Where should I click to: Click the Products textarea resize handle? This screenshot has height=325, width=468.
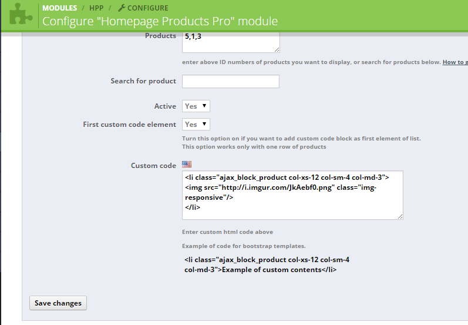click(x=277, y=49)
